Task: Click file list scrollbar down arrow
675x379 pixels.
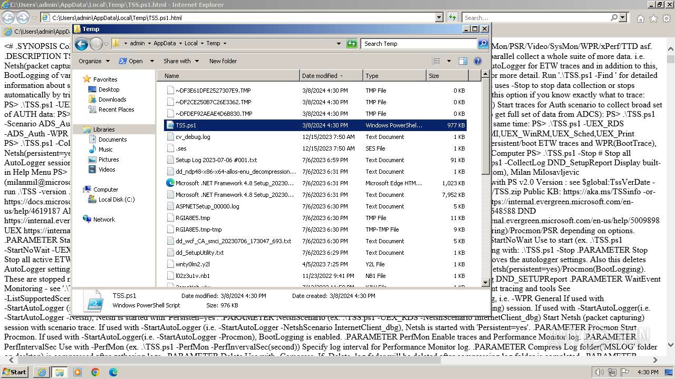Action: pos(486,283)
